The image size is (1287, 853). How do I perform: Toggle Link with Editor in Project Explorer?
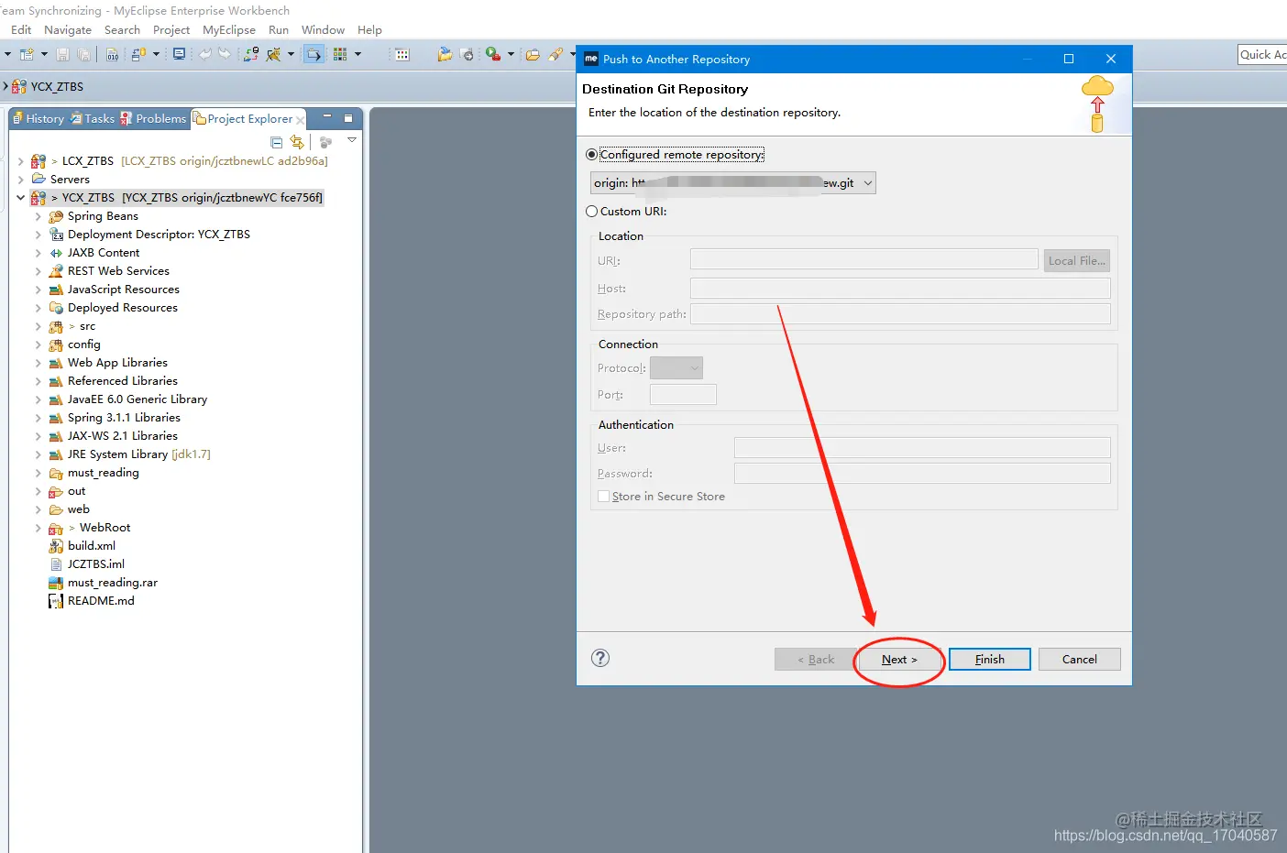(297, 142)
